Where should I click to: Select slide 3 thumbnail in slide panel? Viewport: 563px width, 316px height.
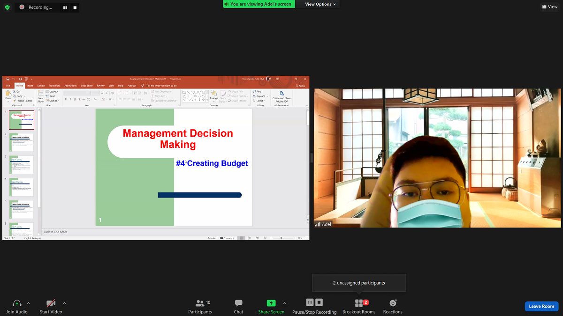[22, 165]
